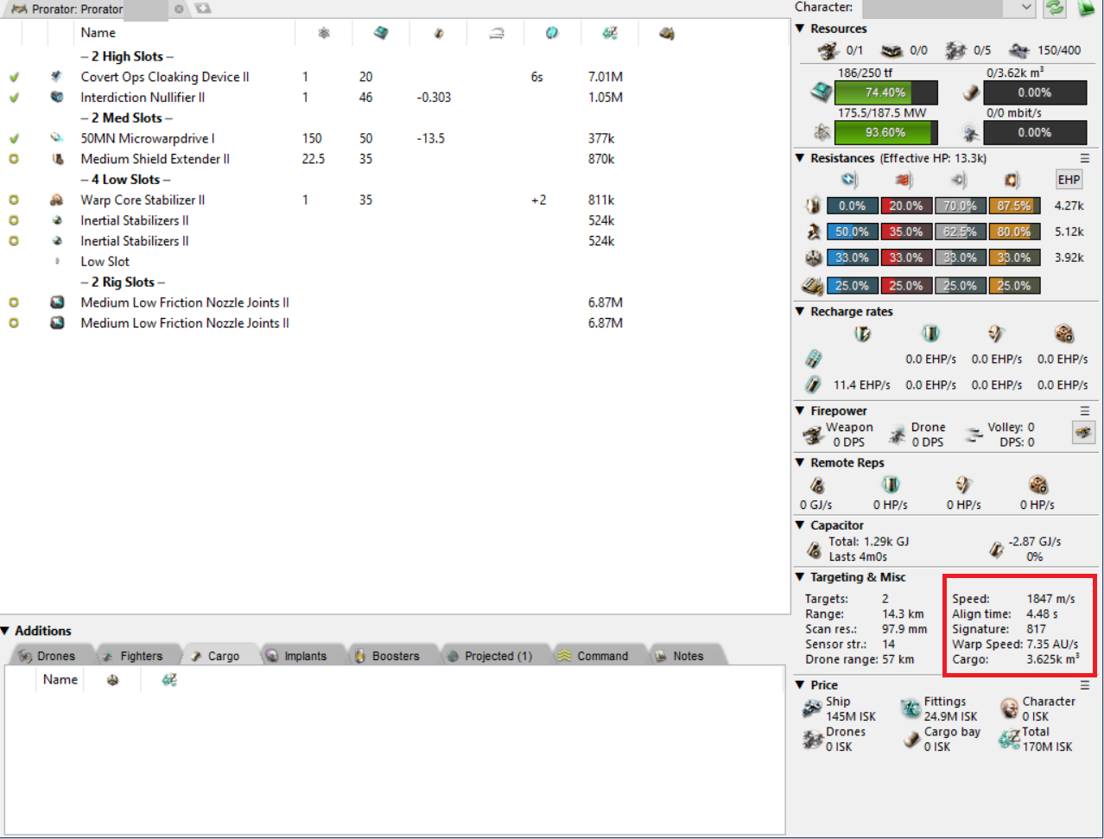Screen dimensions: 1104x839
Task: Toggle 50MN Microwarpdrive I active state
Action: [x=14, y=138]
